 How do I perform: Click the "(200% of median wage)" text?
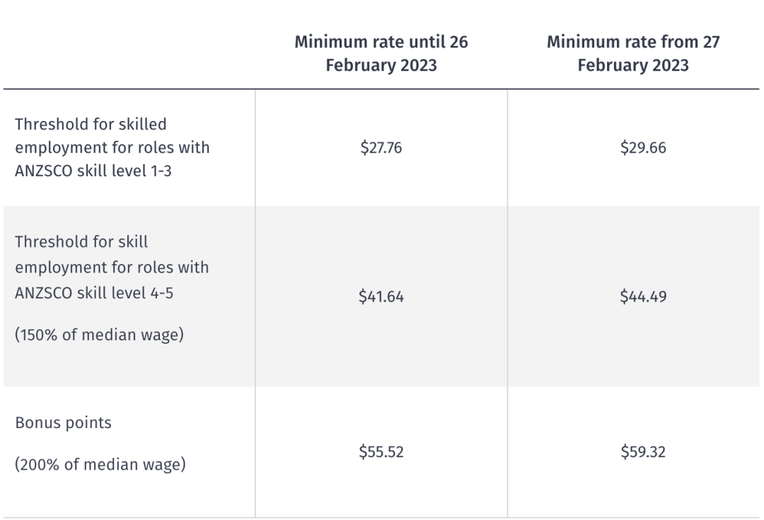[100, 464]
